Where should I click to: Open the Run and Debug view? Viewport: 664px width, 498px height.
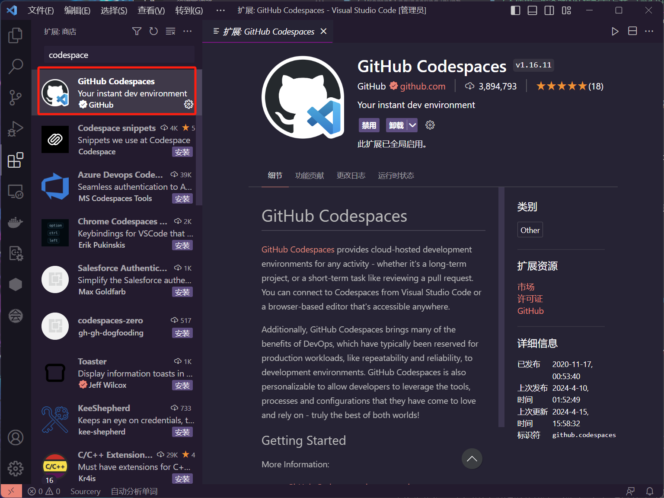point(16,129)
